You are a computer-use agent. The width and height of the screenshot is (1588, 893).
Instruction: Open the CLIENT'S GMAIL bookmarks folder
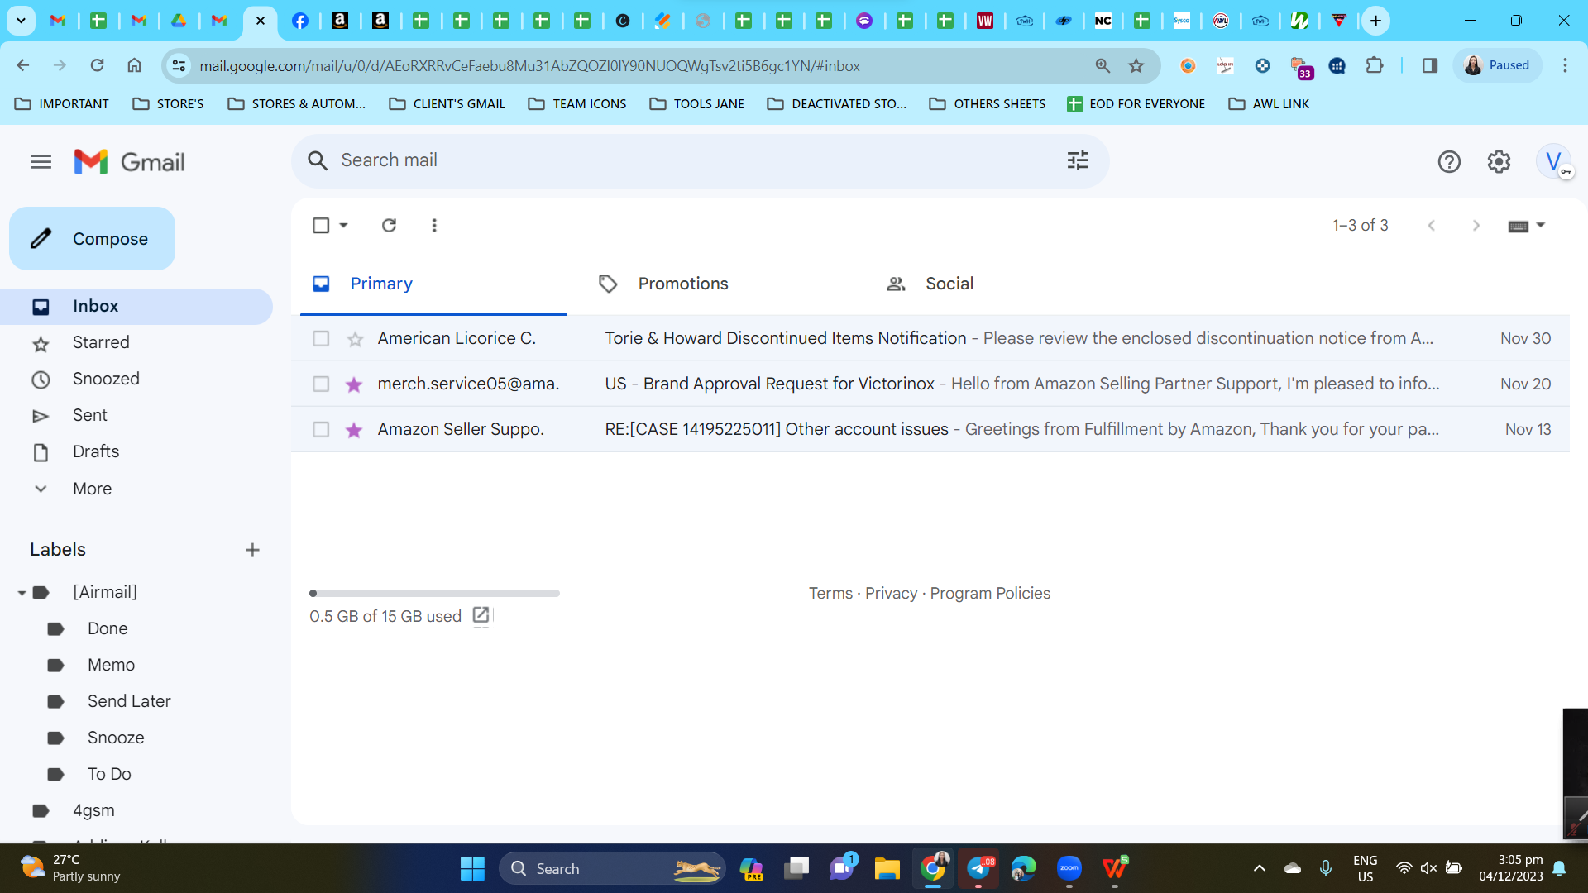(x=447, y=104)
